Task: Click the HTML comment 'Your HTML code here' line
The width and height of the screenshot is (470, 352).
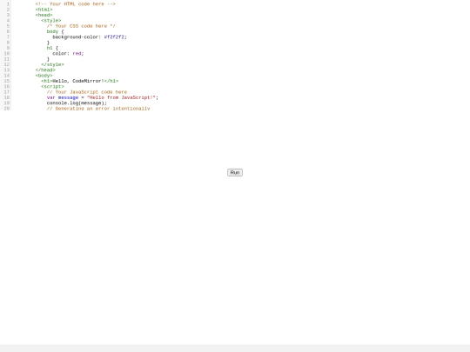Action: point(75,4)
